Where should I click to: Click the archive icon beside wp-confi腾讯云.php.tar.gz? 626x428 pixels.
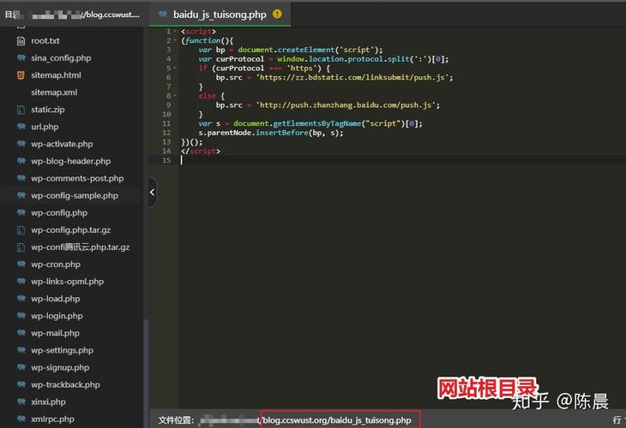(x=21, y=247)
